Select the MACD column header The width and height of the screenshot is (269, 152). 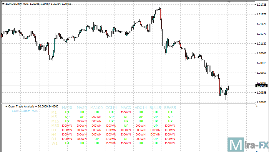pos(126,108)
